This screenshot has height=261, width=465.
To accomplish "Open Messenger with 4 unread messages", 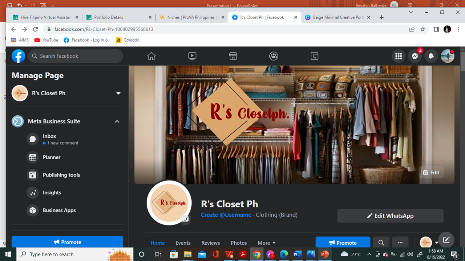I will (415, 56).
